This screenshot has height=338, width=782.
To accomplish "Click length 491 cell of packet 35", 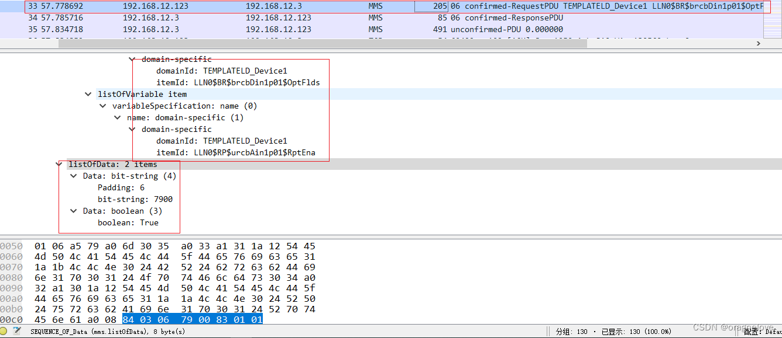I will [440, 29].
